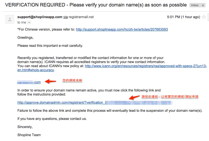Click the red Chinese annotation near domain
Image resolution: width=209 pixels, height=141 pixels.
coord(72,80)
